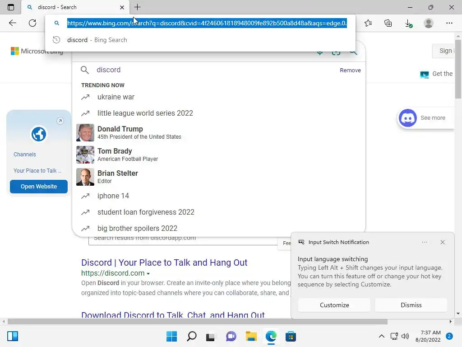
Task: Select the discord - Bing Search history suggestion
Action: (200, 40)
